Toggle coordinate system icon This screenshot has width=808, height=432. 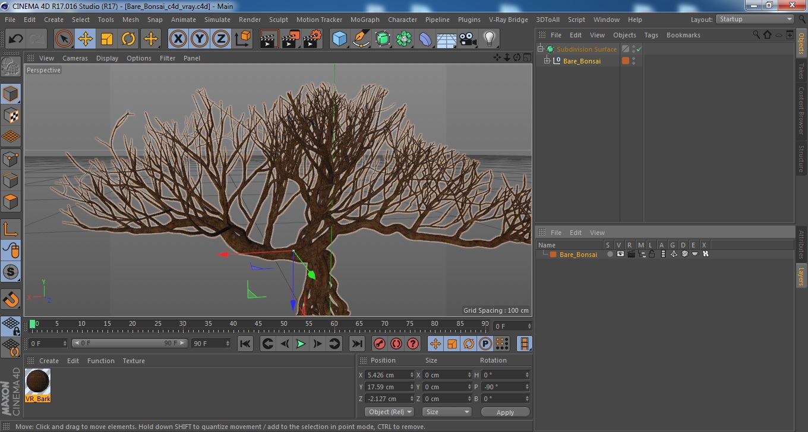pos(242,39)
